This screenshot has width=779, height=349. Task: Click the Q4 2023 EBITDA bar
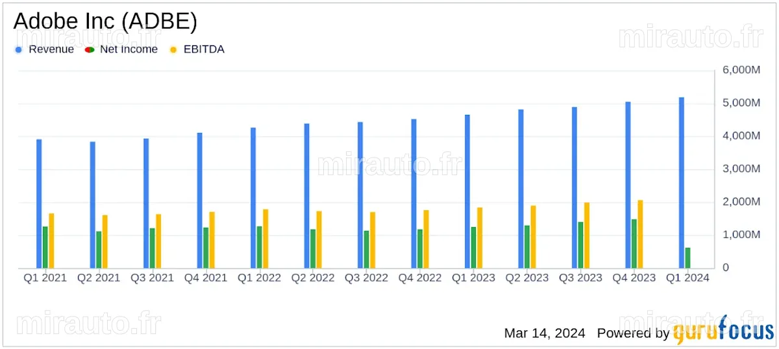(x=640, y=234)
